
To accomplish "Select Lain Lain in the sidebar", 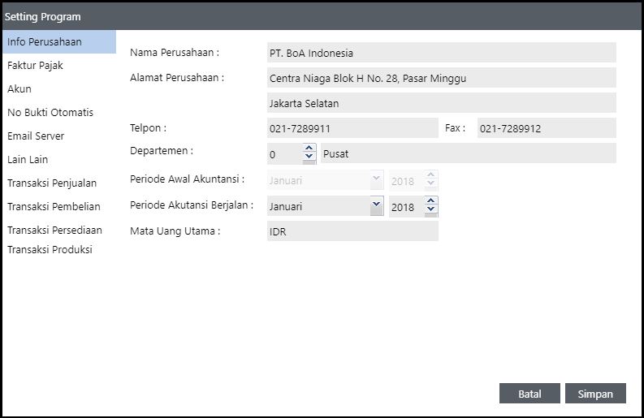I will (28, 159).
